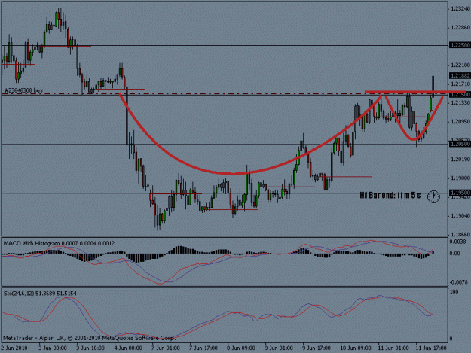The width and height of the screenshot is (471, 353).
Task: Click the stochastic scale value 100
Action: (454, 292)
